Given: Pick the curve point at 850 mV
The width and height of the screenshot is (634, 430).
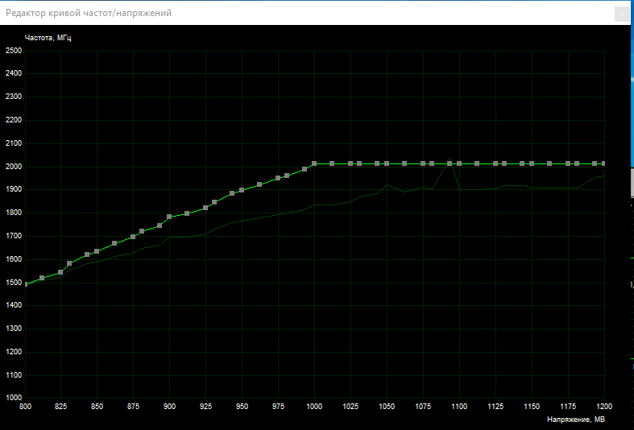Looking at the screenshot, I should [x=97, y=251].
